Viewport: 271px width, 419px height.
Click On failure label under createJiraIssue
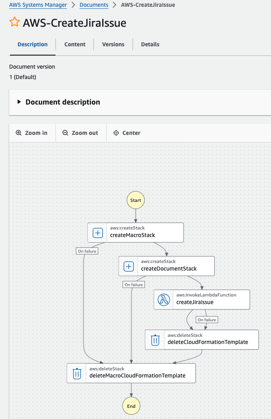tap(207, 320)
